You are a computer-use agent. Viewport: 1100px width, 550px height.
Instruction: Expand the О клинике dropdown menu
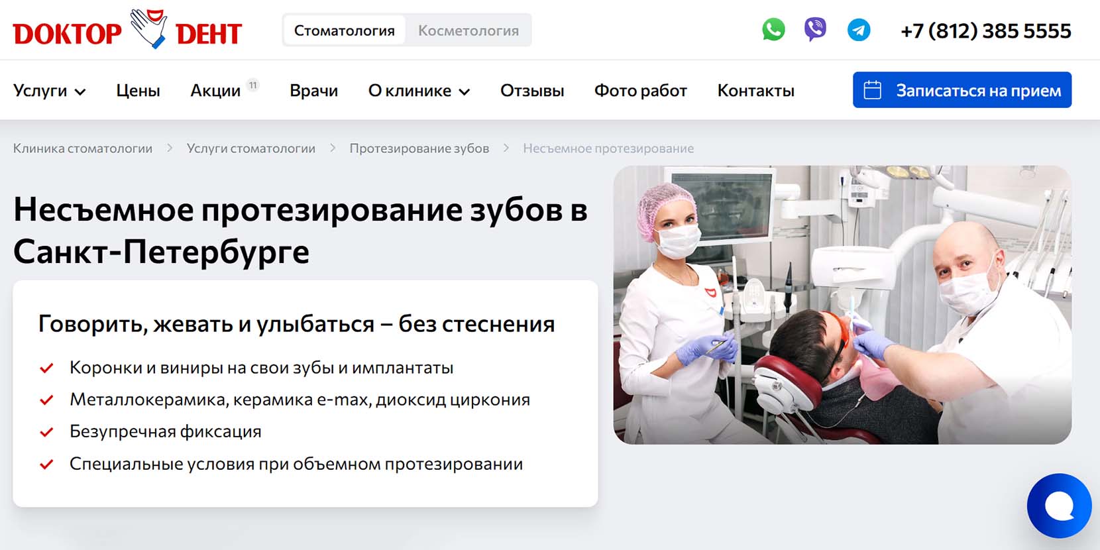419,91
